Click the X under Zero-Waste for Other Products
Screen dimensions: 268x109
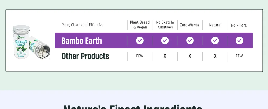(x=190, y=56)
